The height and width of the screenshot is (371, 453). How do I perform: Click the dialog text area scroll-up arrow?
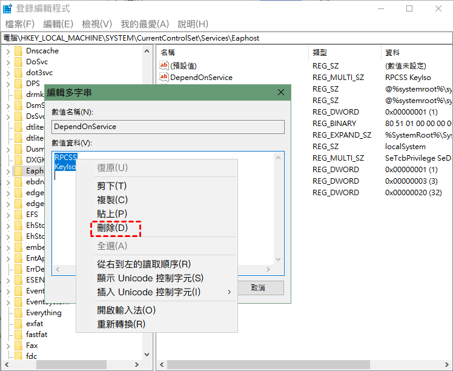[278, 158]
